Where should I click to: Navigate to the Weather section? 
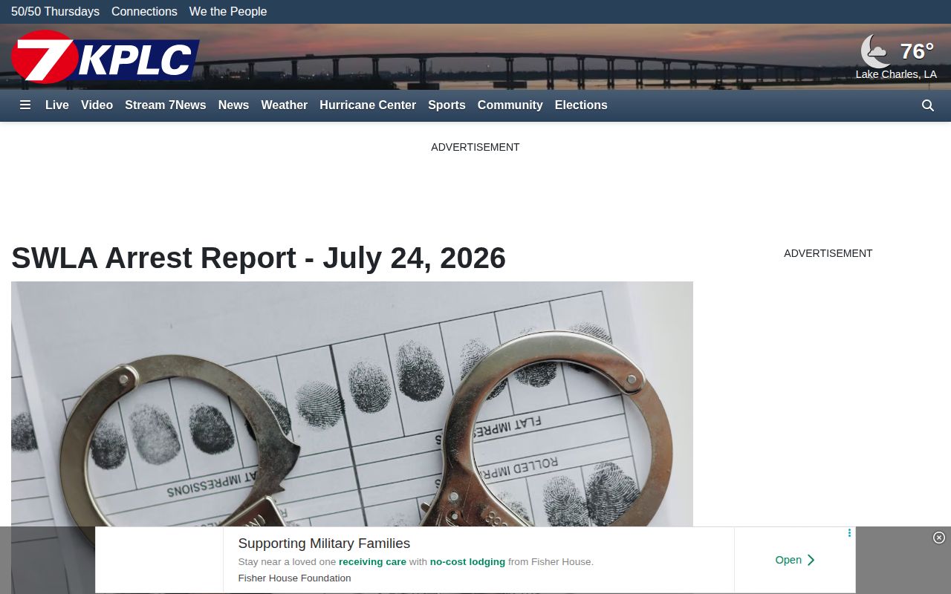pyautogui.click(x=284, y=105)
